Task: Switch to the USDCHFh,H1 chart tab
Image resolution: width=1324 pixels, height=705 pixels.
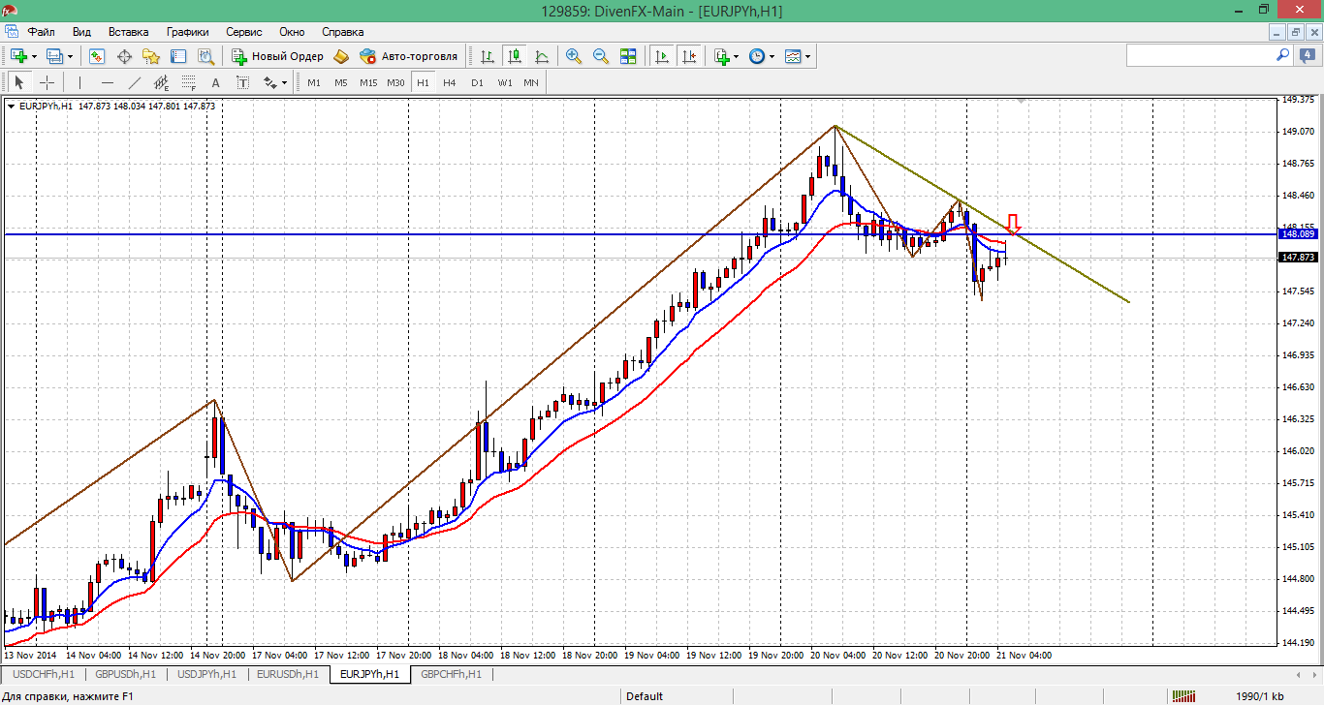Action: [x=44, y=674]
